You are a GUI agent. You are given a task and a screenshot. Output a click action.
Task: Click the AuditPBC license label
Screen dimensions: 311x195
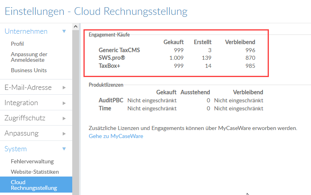tap(111, 100)
